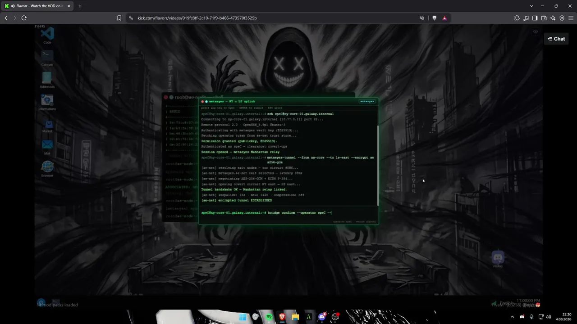Go back to the previous page
This screenshot has width=577, height=324.
pyautogui.click(x=6, y=18)
